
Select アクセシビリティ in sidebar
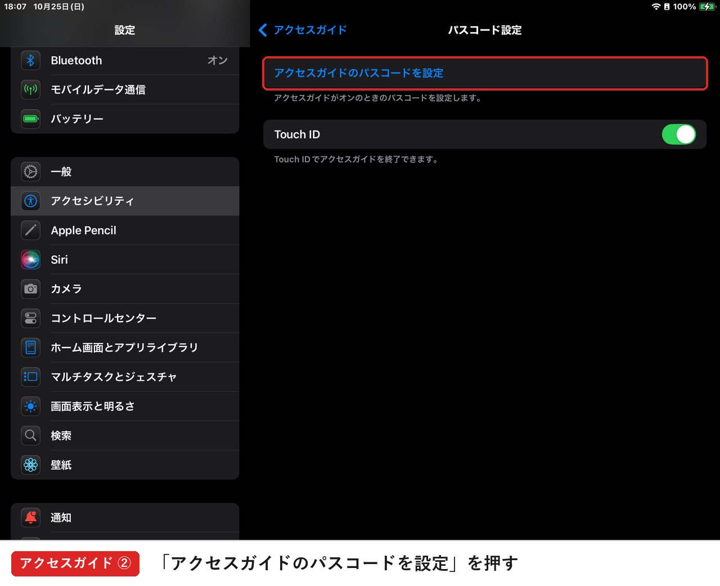tap(125, 201)
